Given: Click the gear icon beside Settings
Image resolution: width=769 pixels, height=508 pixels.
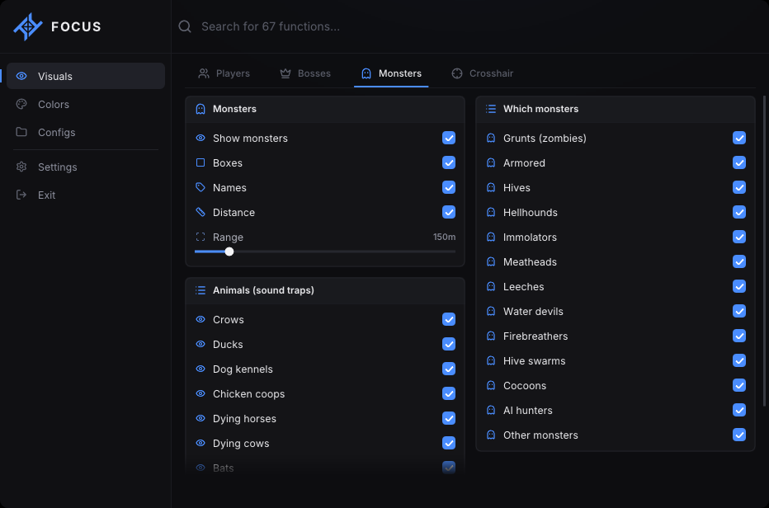Looking at the screenshot, I should point(21,167).
